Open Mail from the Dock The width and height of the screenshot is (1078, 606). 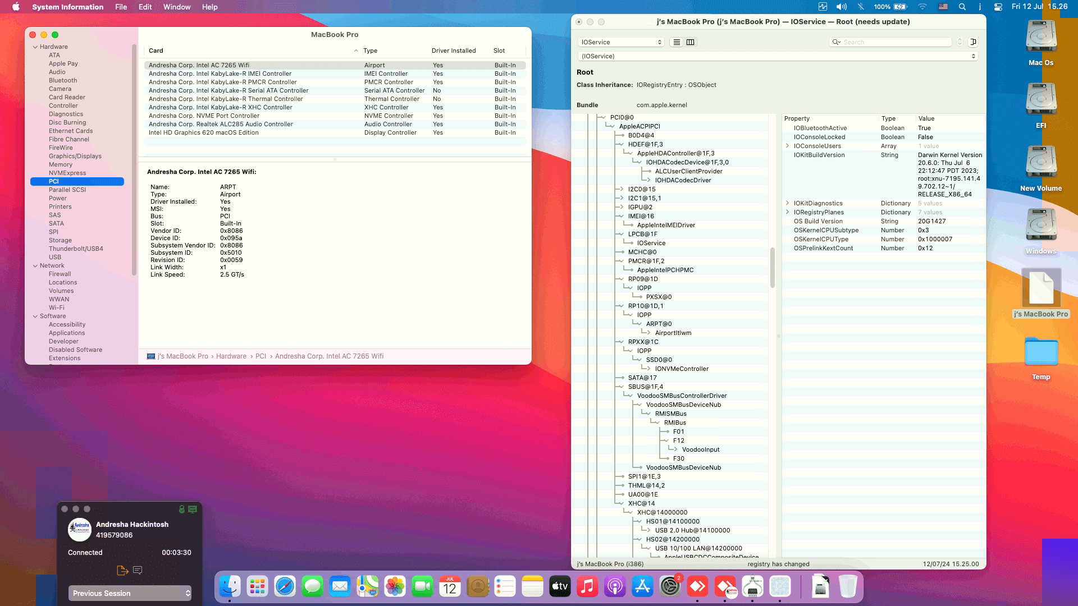pyautogui.click(x=340, y=587)
